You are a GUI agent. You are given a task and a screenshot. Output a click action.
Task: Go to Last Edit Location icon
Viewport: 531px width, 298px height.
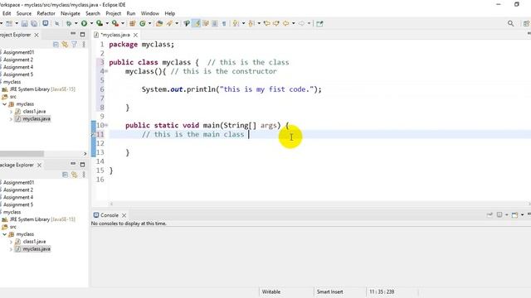[267, 23]
